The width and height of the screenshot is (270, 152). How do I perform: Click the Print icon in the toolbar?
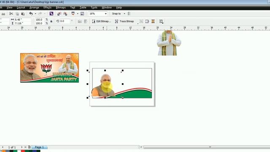click(3, 14)
